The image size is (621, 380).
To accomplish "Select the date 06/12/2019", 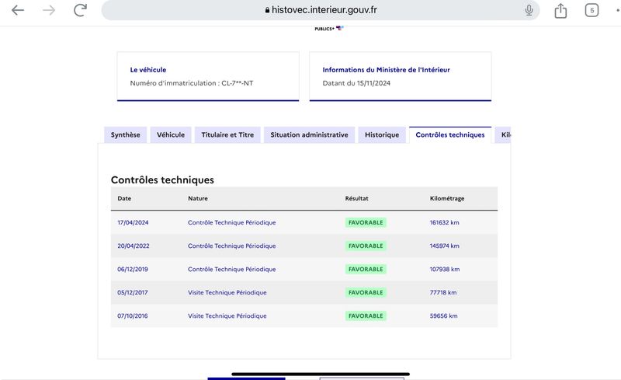I will (x=133, y=270).
